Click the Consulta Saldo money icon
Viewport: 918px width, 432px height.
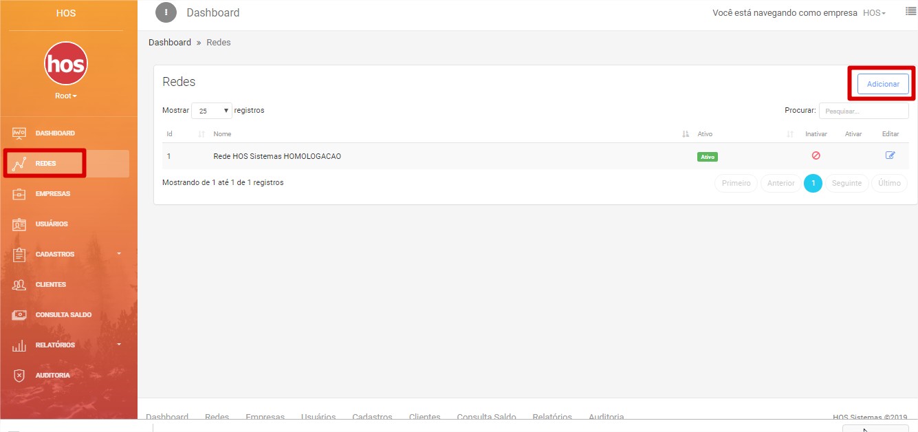click(x=19, y=315)
